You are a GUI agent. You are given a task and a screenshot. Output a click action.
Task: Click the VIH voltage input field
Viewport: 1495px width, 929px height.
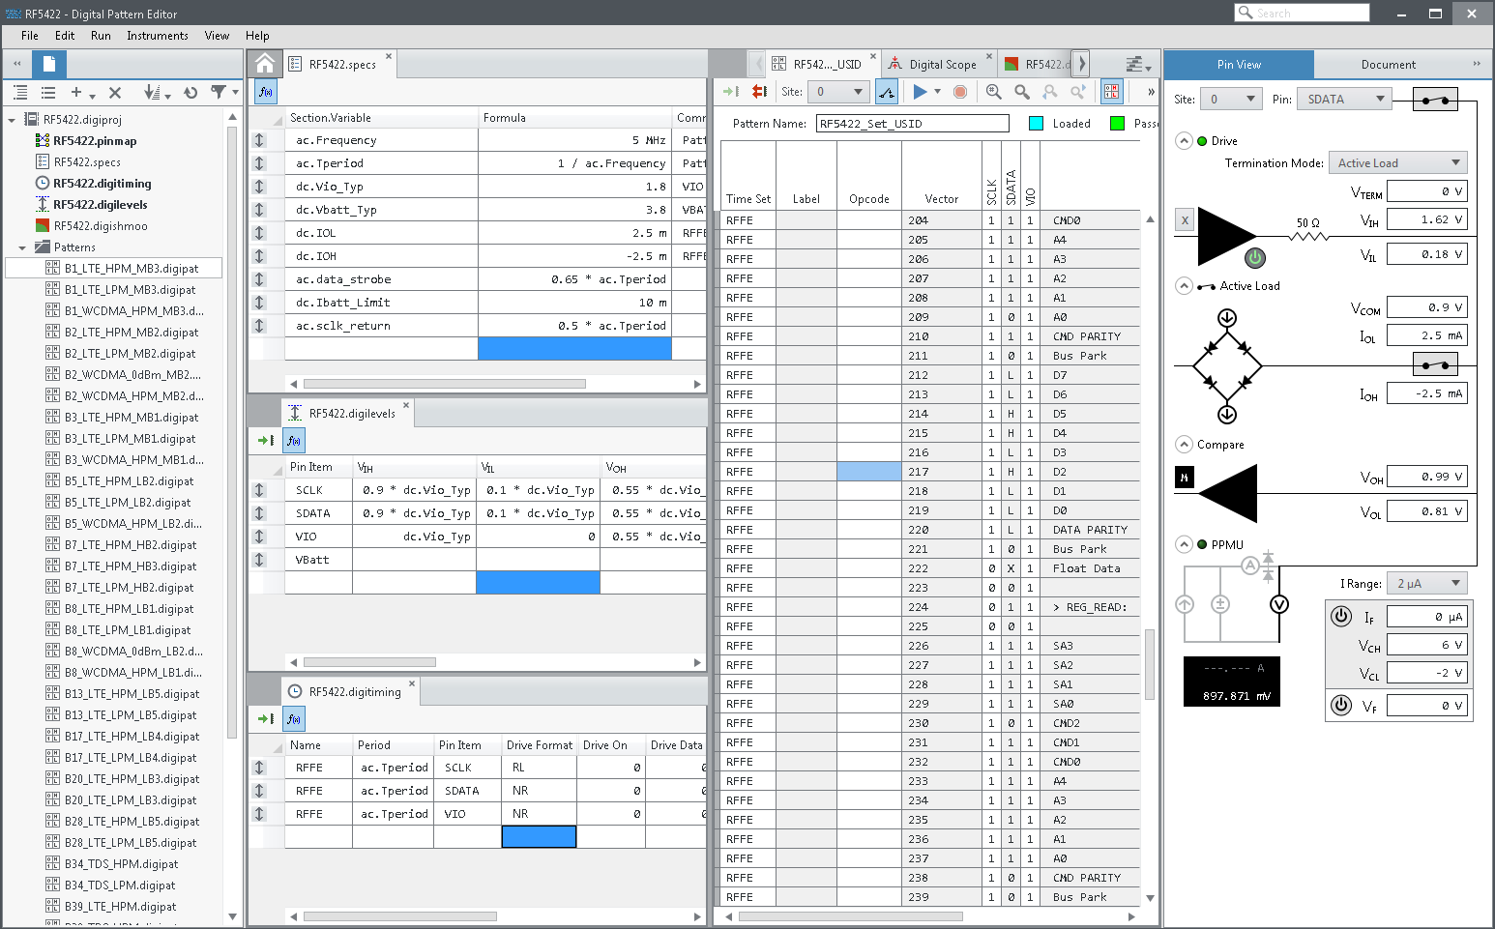[x=1426, y=219]
